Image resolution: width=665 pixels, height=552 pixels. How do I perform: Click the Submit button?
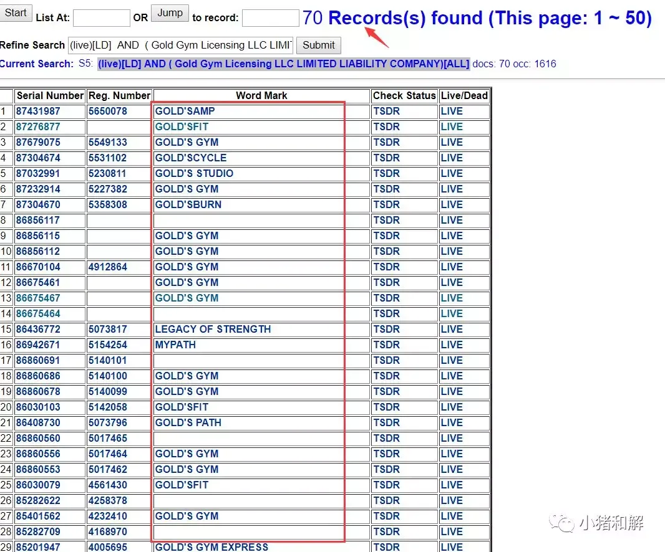pos(319,45)
